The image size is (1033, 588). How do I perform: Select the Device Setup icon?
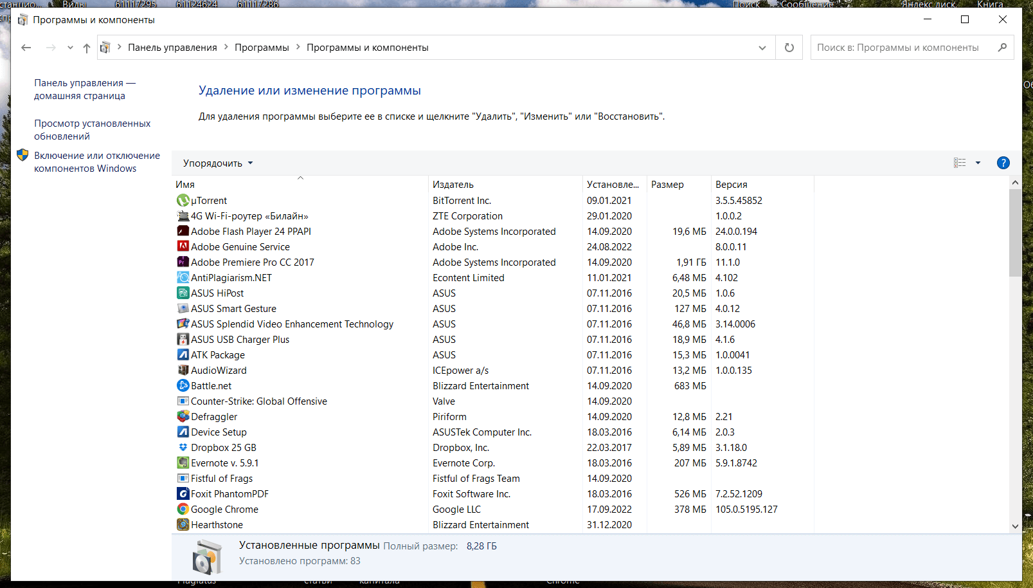(x=183, y=432)
